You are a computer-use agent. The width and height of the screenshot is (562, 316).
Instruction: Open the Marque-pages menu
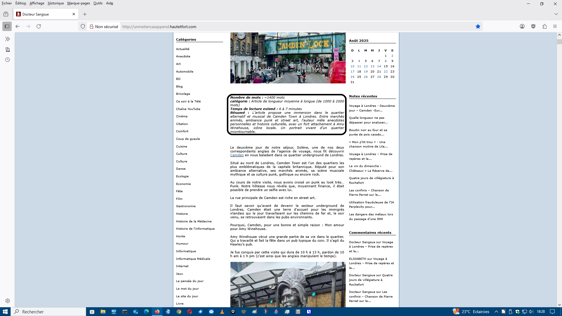tap(78, 3)
